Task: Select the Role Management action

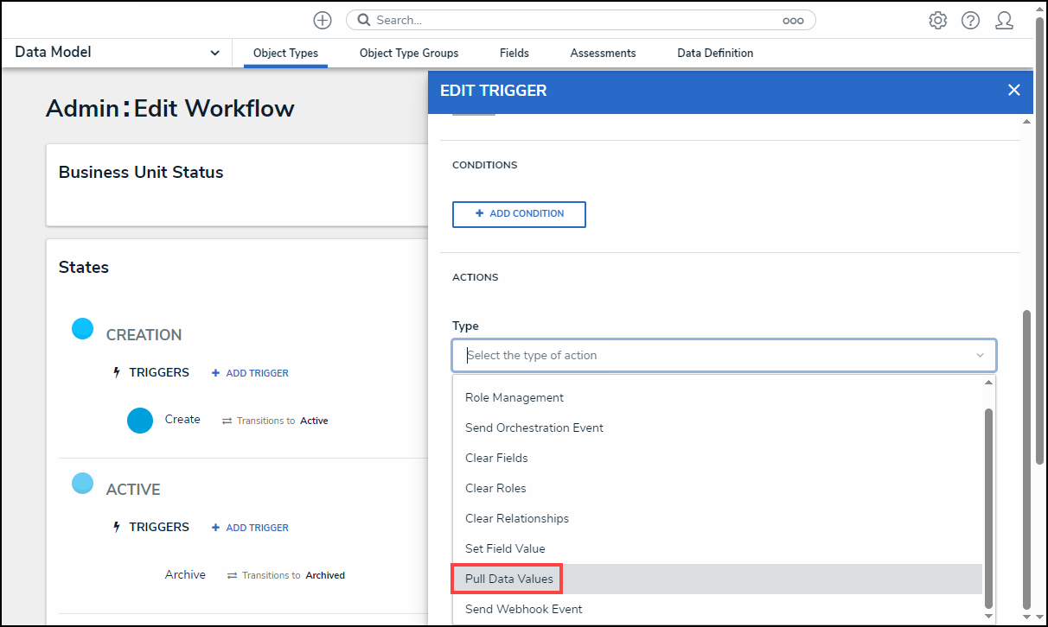Action: (514, 397)
